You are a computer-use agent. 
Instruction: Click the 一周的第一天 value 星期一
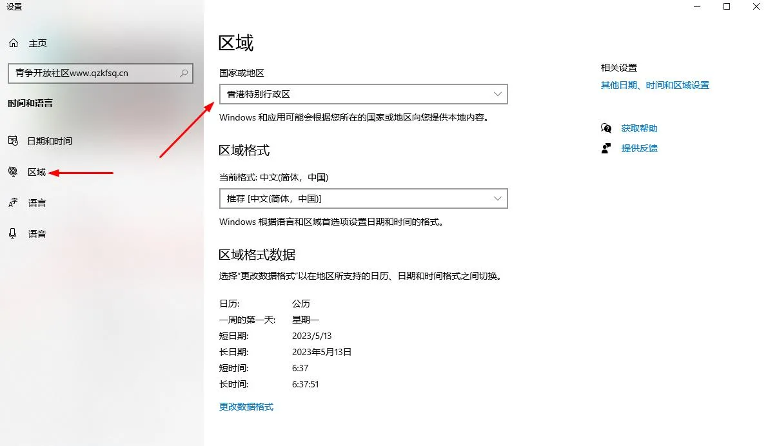click(306, 320)
